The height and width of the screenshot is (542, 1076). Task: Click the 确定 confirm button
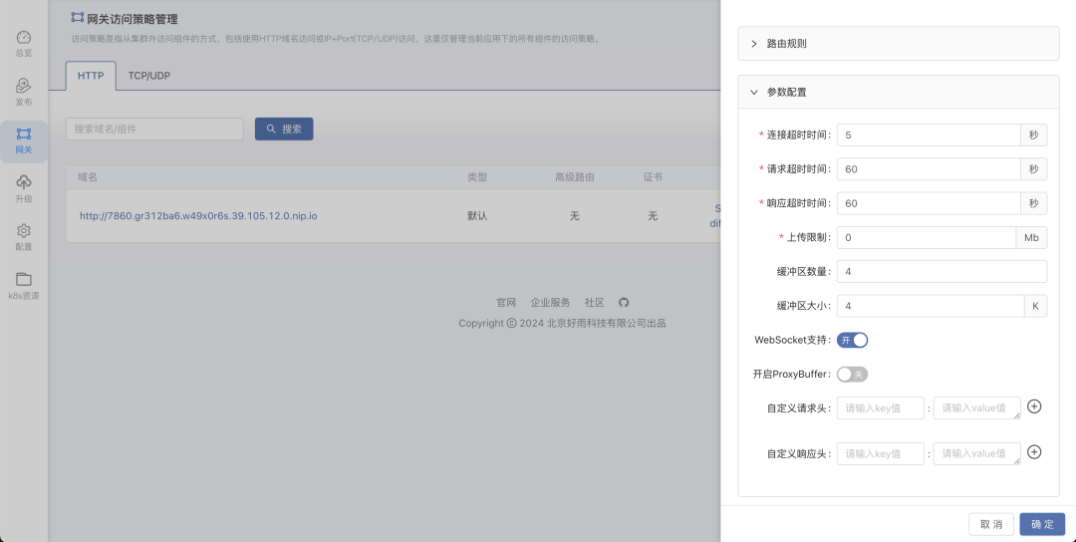pos(1042,524)
